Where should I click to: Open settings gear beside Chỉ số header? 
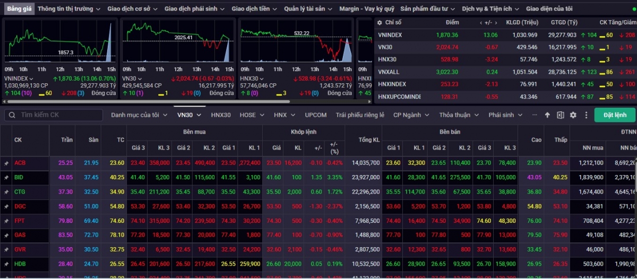[380, 23]
